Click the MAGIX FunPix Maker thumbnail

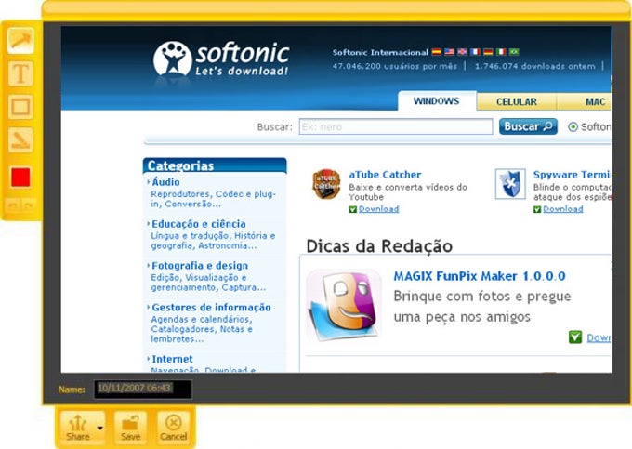(x=344, y=305)
